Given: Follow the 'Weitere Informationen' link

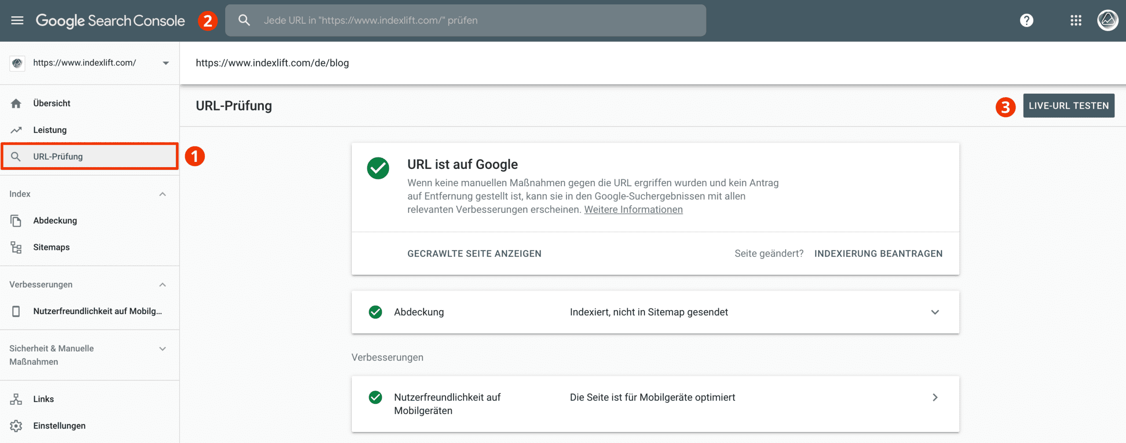Looking at the screenshot, I should [x=633, y=210].
